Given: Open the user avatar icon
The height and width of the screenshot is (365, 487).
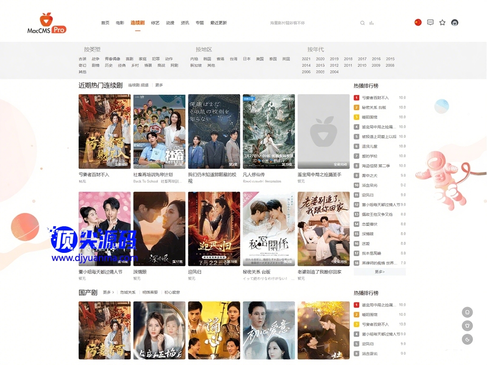Looking at the screenshot, I should point(455,22).
